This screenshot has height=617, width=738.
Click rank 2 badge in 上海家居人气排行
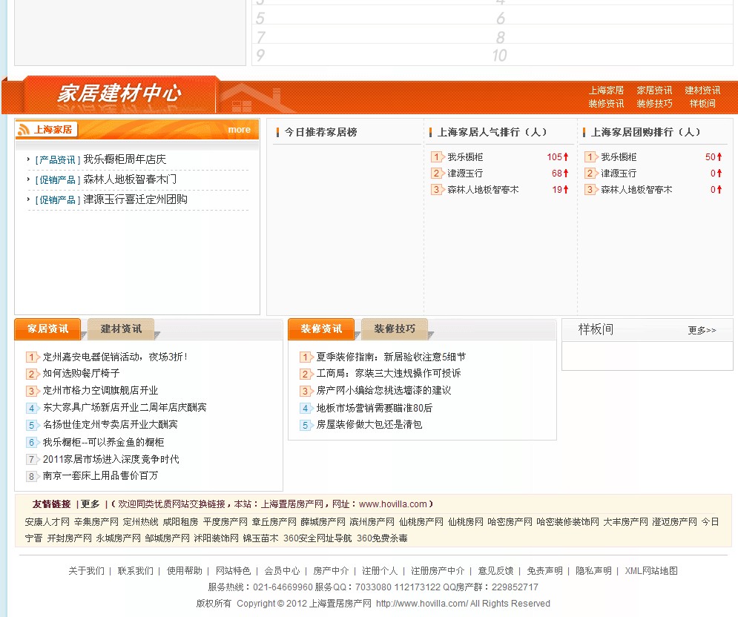(x=437, y=174)
